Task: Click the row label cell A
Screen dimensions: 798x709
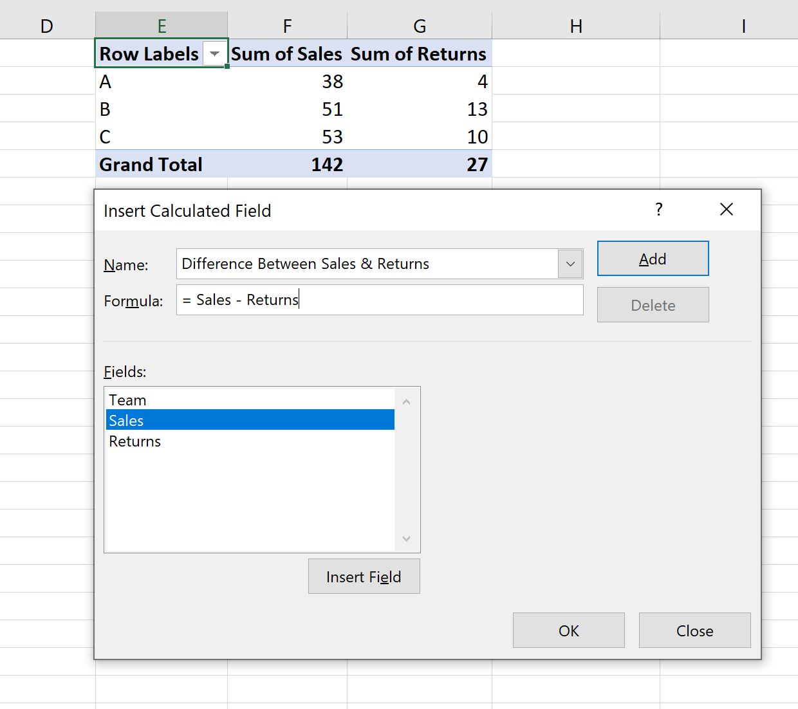Action: click(x=162, y=82)
